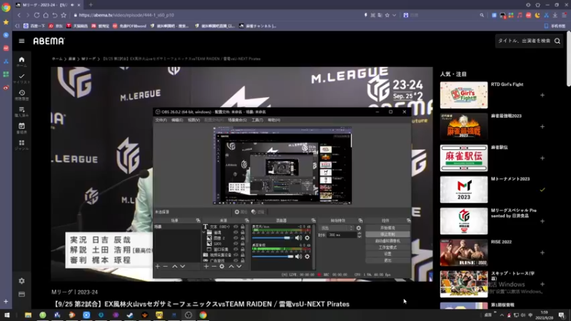The image size is (571, 321).
Task: Open Chrome from the Windows taskbar
Action: click(203, 315)
